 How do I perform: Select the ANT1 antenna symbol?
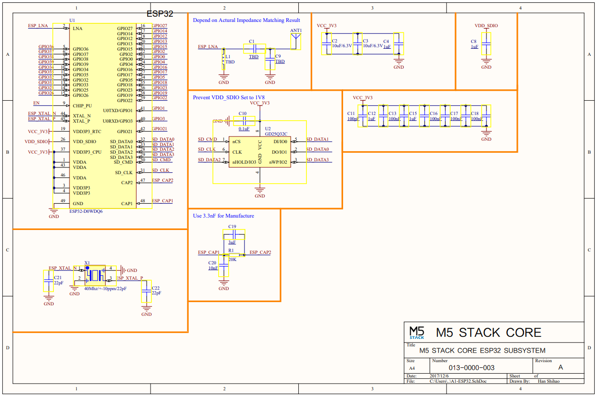(296, 41)
